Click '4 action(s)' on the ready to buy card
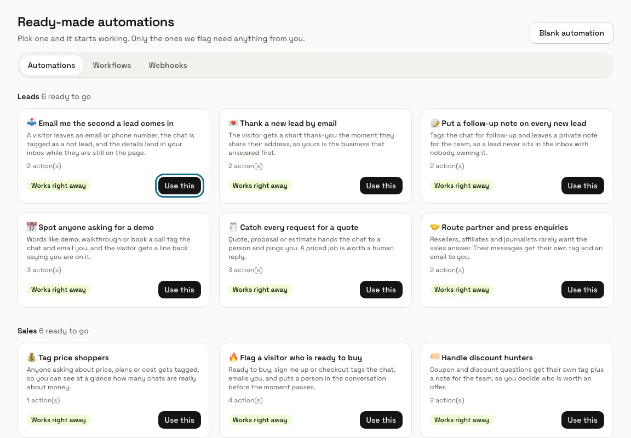The height and width of the screenshot is (438, 631). tap(245, 400)
